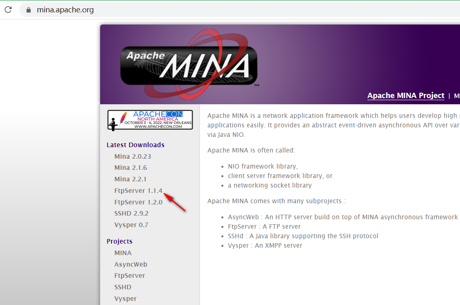Click the Projects sidebar heading
Viewport: 460px width, 305px height.
[119, 241]
